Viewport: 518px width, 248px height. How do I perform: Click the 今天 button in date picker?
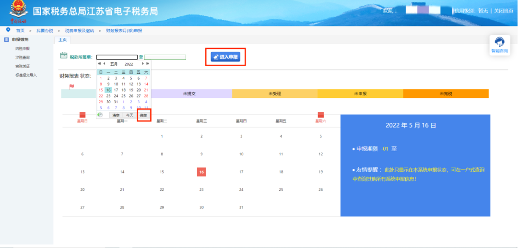point(130,115)
